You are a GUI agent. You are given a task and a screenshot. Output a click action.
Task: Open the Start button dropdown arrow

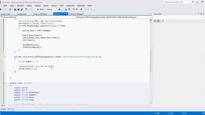pyautogui.click(x=45, y=9)
